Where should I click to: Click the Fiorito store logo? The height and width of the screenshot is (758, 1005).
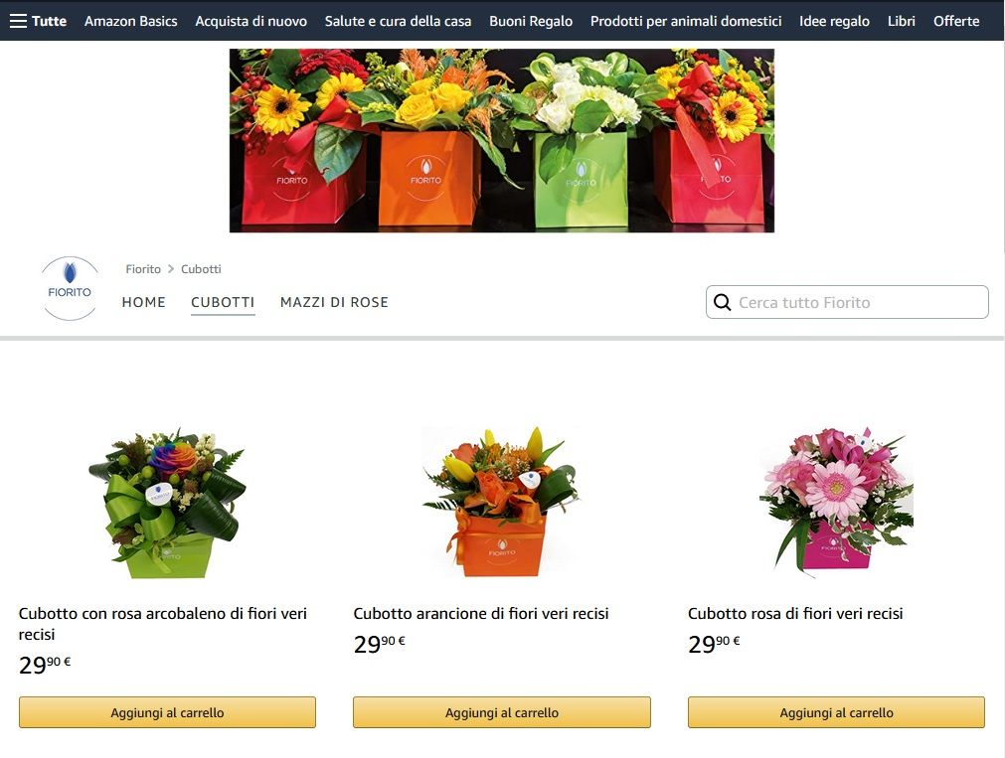coord(70,288)
